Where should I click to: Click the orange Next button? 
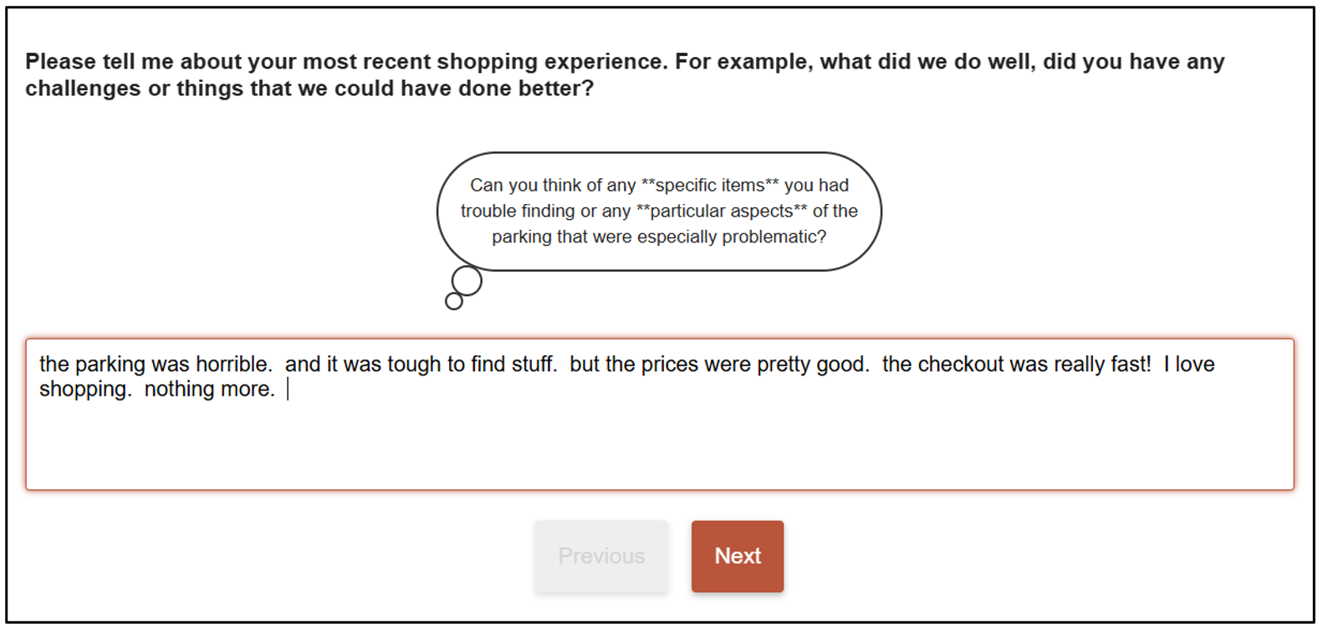click(x=737, y=556)
